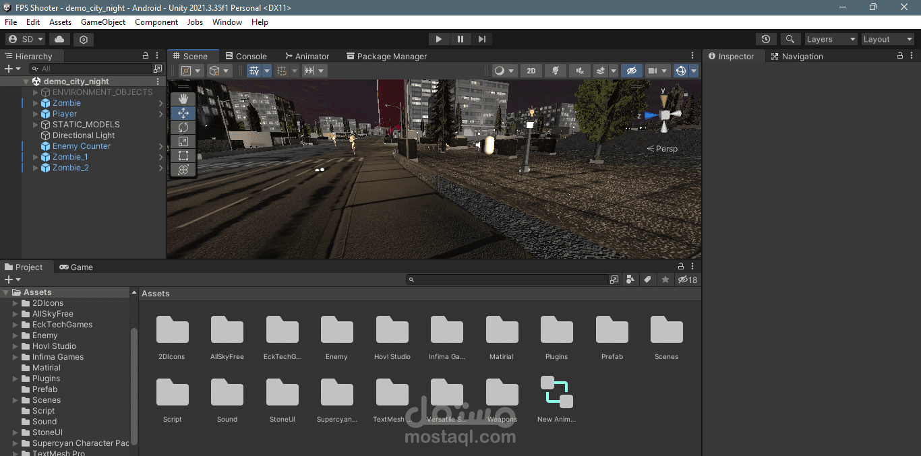Expand the Zombie object in Hierarchy
Image resolution: width=921 pixels, height=456 pixels.
click(36, 103)
